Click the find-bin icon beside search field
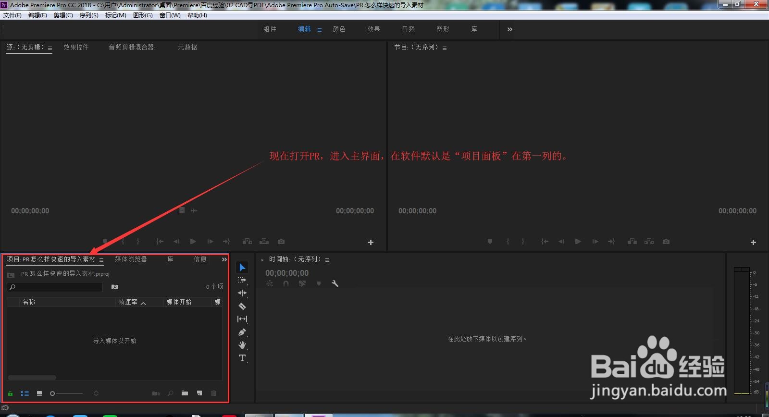This screenshot has width=769, height=417. click(115, 287)
